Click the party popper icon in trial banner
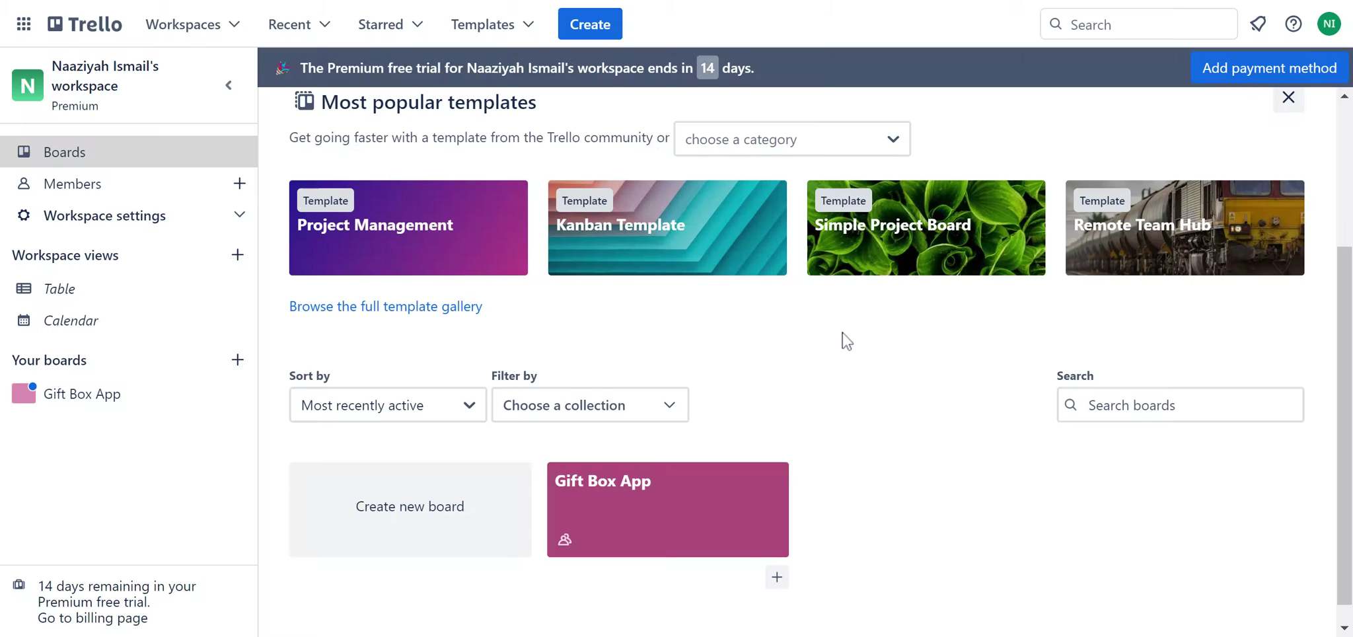 [283, 67]
